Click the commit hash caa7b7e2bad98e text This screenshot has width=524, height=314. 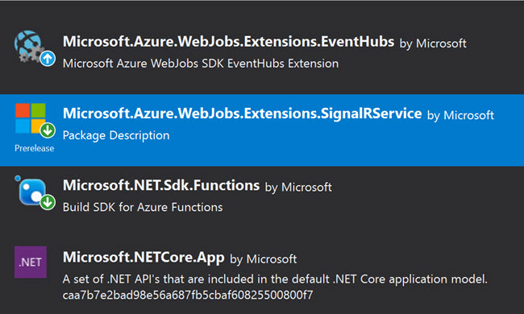pyautogui.click(x=188, y=295)
